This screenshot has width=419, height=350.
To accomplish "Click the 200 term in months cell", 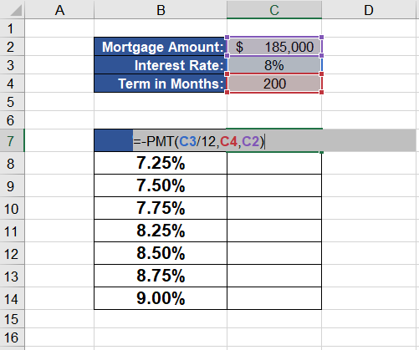I will coord(274,84).
